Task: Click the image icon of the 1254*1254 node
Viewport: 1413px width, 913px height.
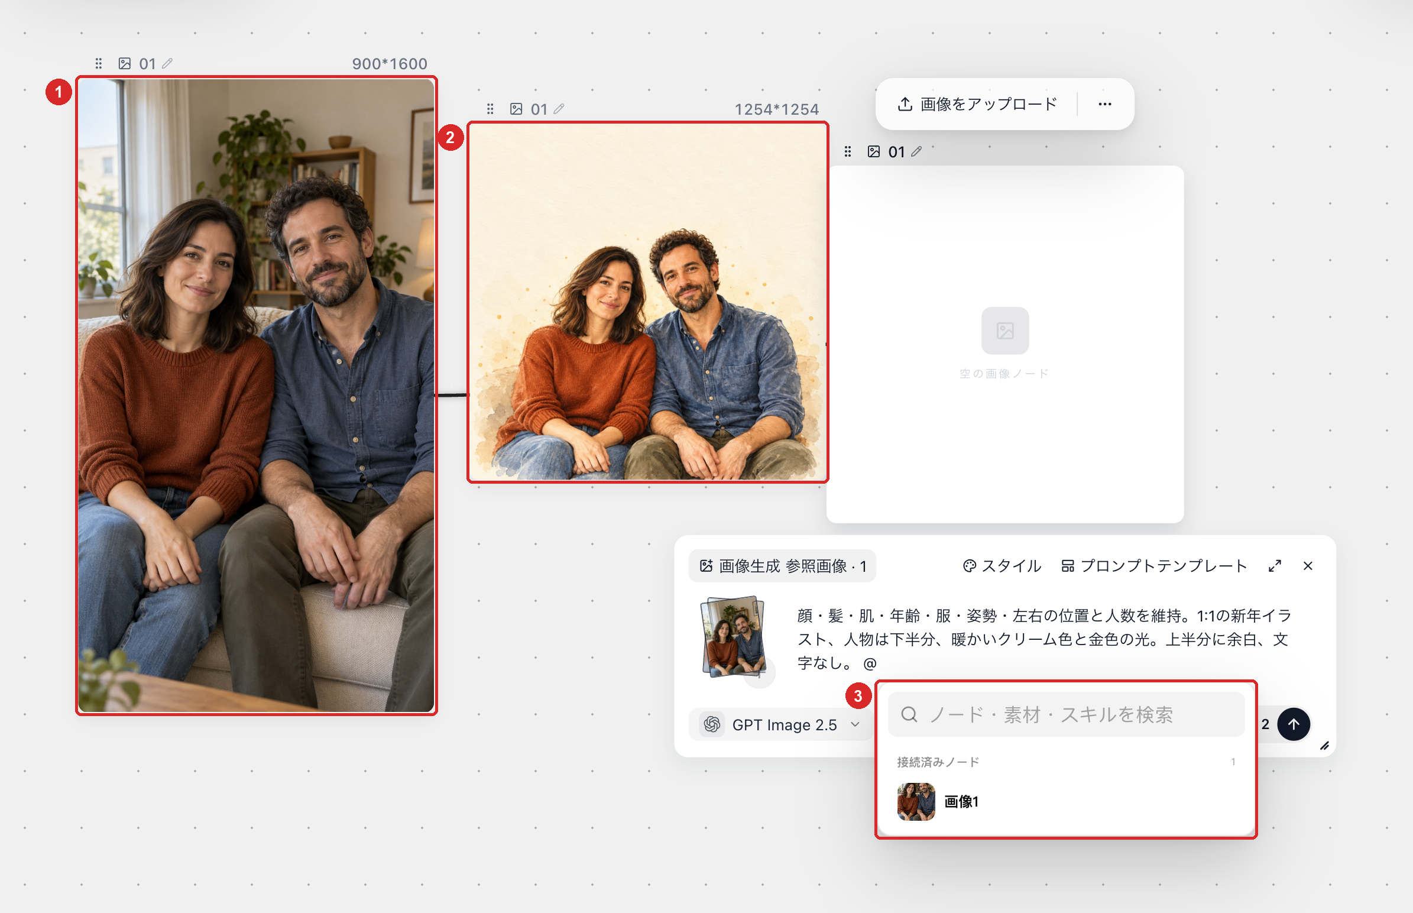Action: pos(516,109)
